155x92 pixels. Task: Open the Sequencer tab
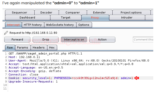click(x=20, y=12)
